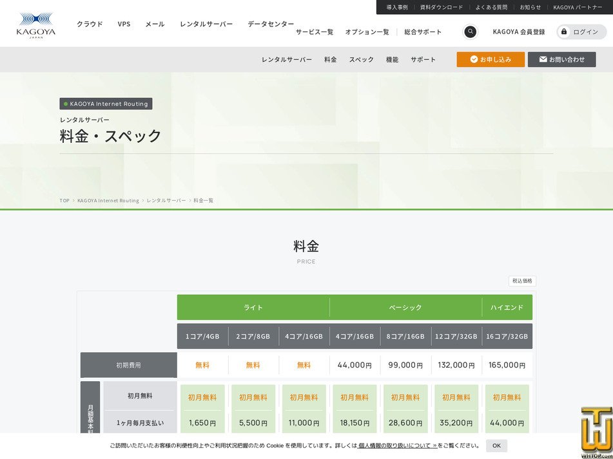613x459 pixels.
Task: Click the 5,500円 monthly price
Action: [253, 423]
